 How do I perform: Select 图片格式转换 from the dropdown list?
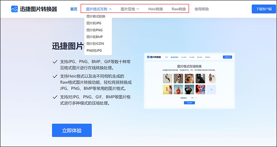(x=96, y=16)
